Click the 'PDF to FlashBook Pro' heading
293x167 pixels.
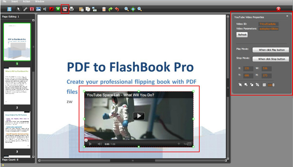pos(130,67)
